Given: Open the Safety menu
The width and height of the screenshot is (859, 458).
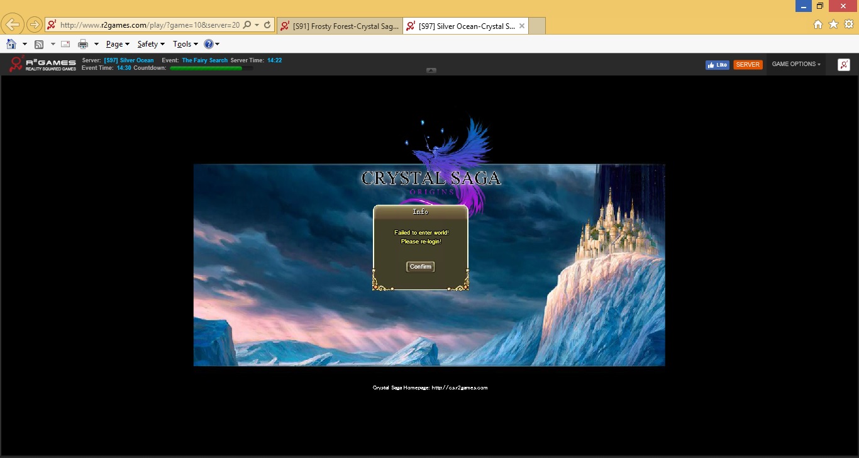Looking at the screenshot, I should (x=150, y=44).
